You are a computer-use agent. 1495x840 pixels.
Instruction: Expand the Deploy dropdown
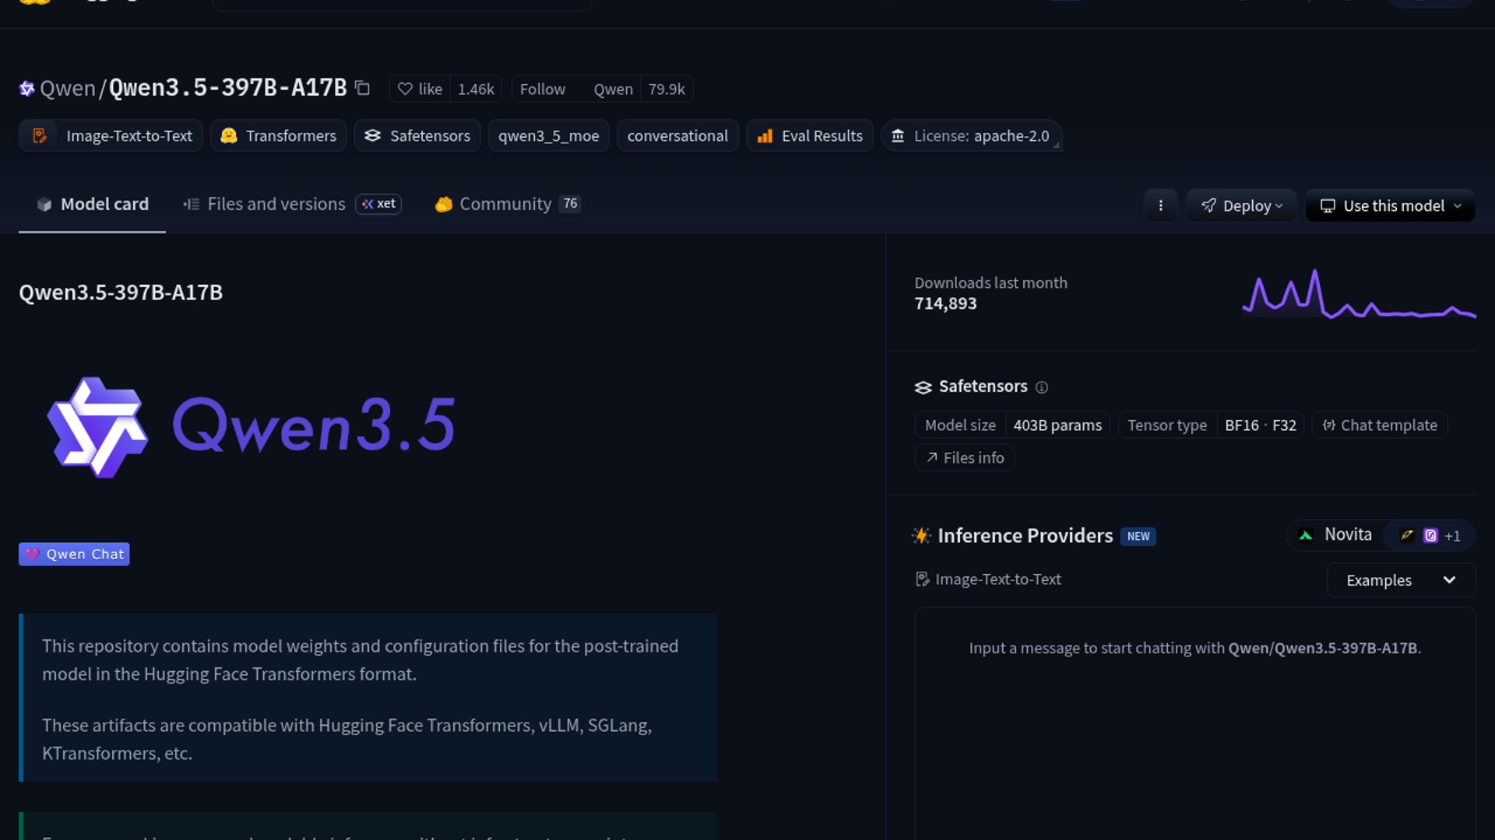pos(1241,206)
